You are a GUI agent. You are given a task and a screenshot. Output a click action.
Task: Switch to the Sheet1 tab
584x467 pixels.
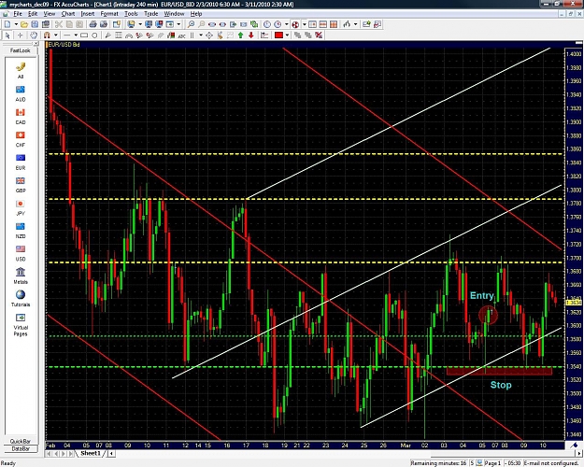coord(91,453)
